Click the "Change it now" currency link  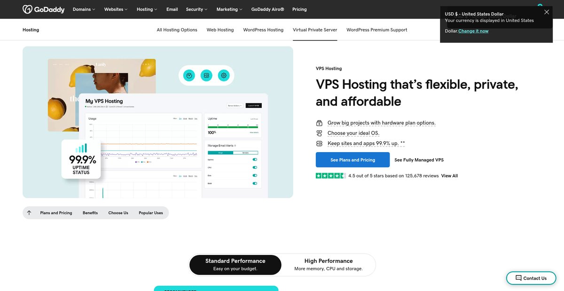click(473, 31)
